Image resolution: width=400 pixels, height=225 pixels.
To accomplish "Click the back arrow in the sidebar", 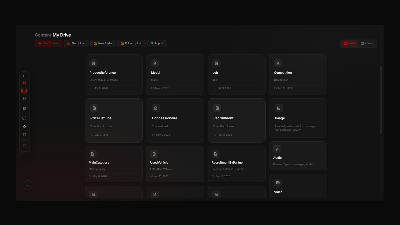I will click(24, 76).
